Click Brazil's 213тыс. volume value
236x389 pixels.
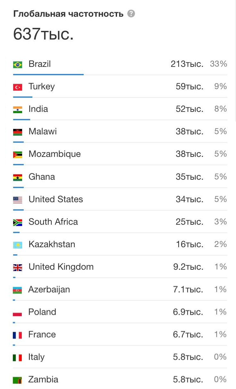click(187, 64)
